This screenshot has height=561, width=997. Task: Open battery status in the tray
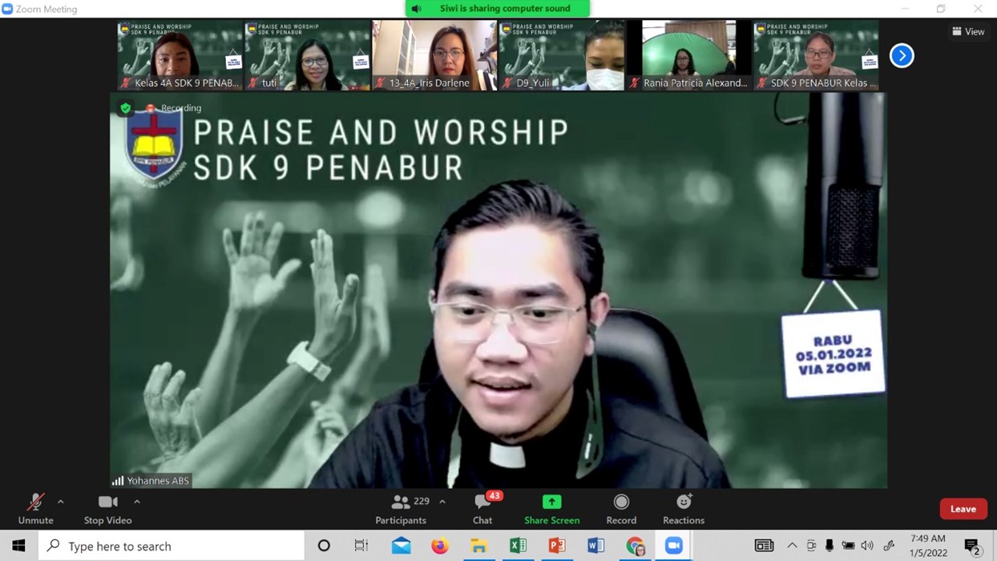(x=848, y=546)
